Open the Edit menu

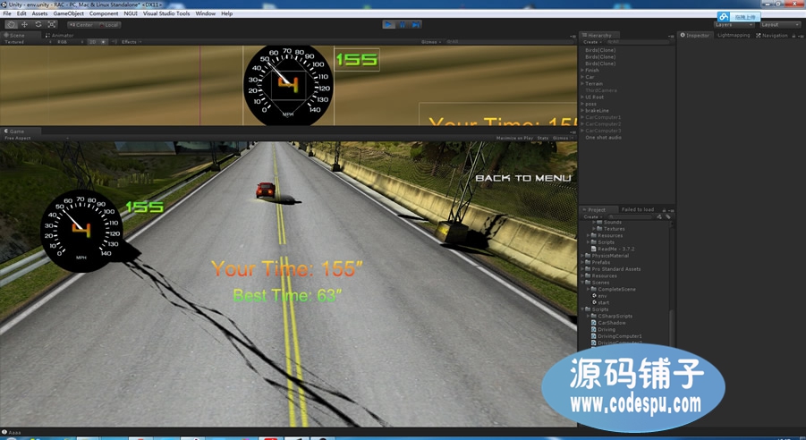[x=21, y=13]
